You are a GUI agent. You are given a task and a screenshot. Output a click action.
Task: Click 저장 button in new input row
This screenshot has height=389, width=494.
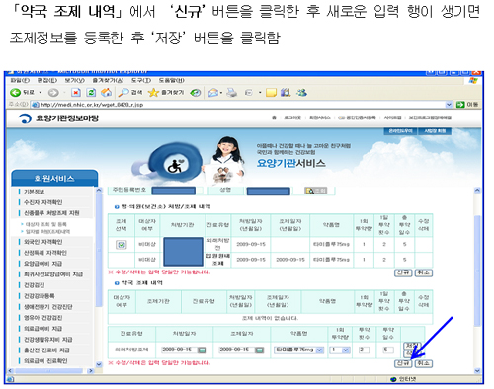(412, 346)
